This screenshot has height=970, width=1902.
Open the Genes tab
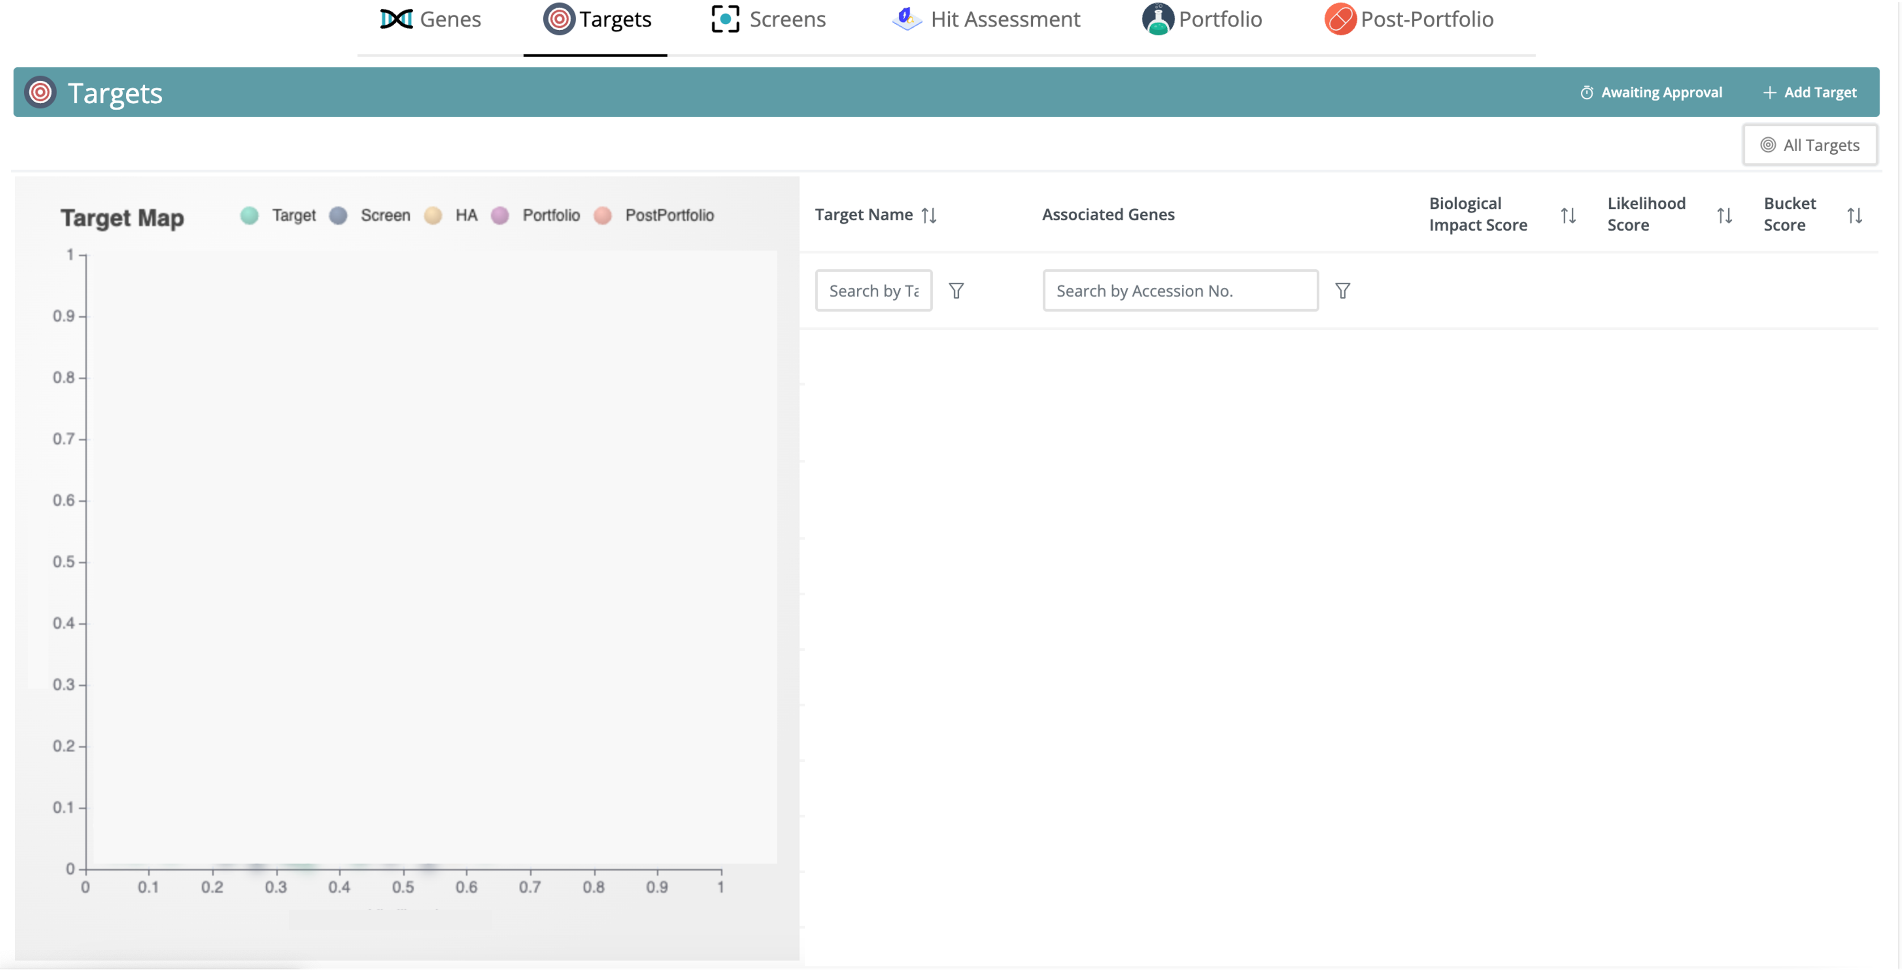point(431,19)
